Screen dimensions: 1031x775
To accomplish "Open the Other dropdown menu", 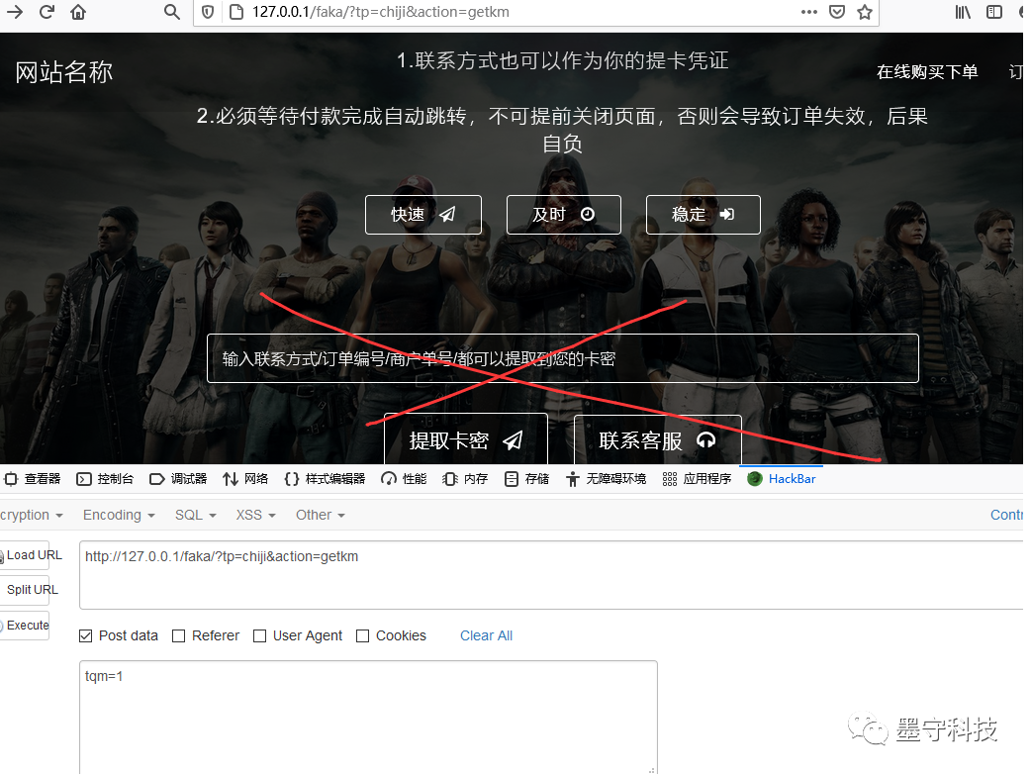I will [321, 515].
